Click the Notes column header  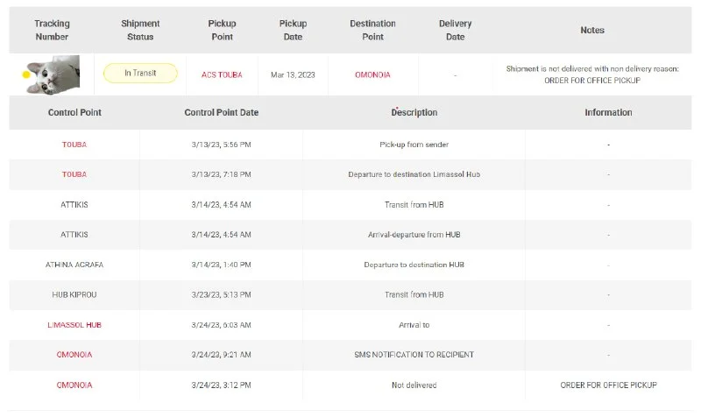pos(592,30)
